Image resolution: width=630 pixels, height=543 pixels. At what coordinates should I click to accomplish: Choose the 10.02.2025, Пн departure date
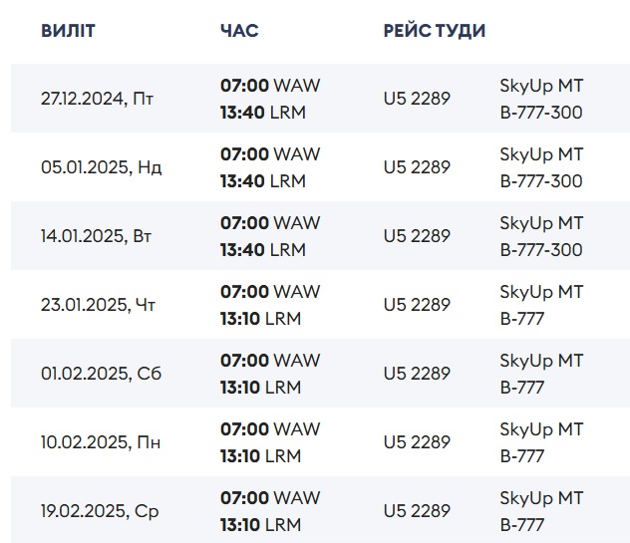pos(101,442)
